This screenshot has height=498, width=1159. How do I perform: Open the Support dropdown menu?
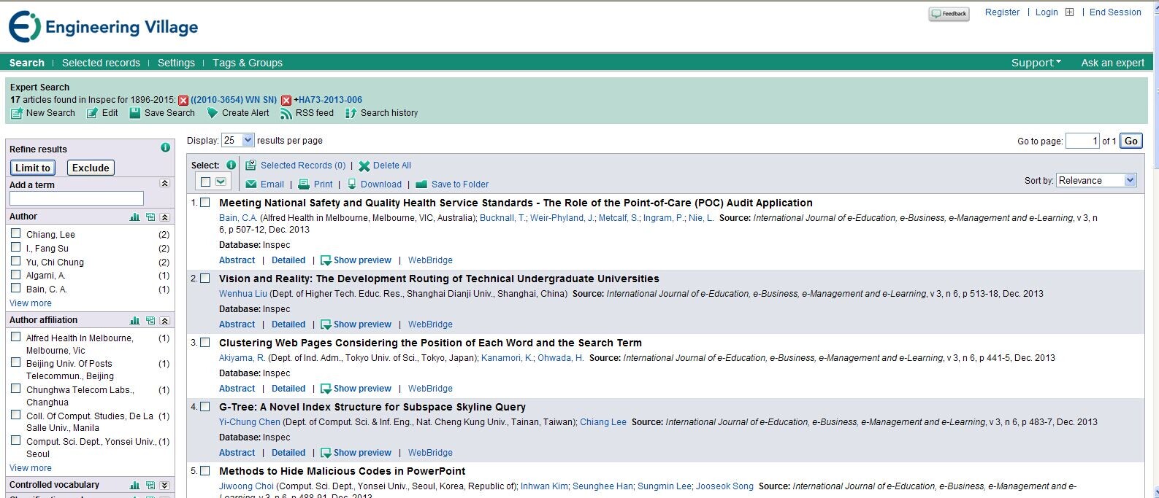coord(1036,63)
